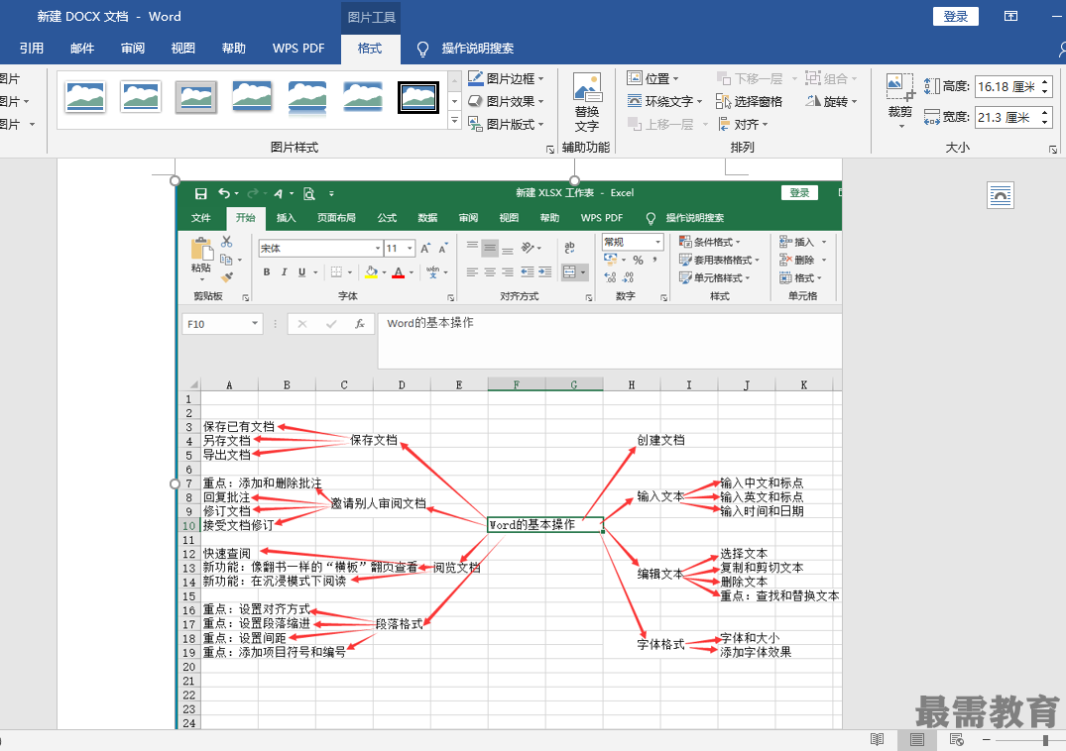Apply the simple white frame picture style
1066x751 pixels.
point(85,97)
